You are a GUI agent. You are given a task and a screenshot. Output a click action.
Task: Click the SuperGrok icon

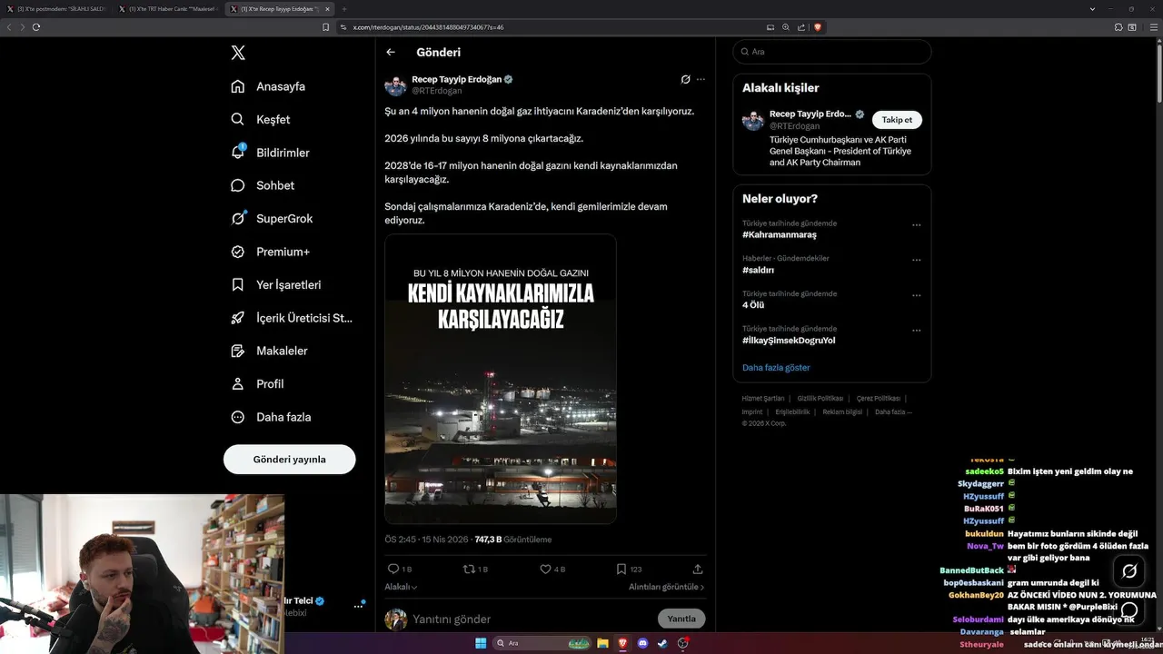click(238, 218)
